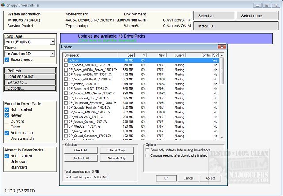This screenshot has height=196, width=283.
Task: Click the Refresh button
Action: (x=30, y=71)
